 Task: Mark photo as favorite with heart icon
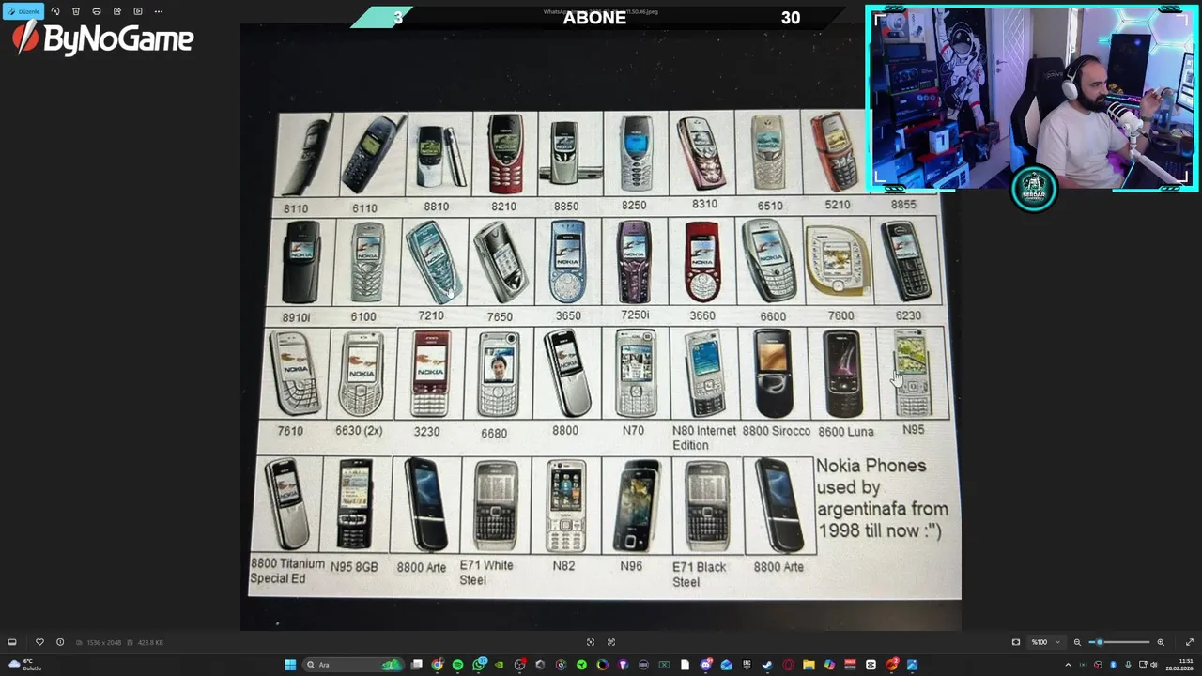tap(39, 642)
